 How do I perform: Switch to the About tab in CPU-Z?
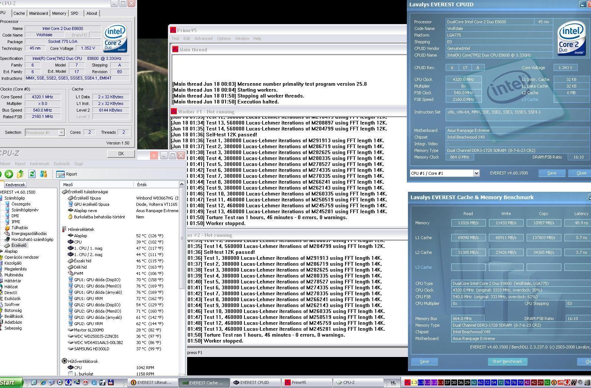[x=92, y=13]
